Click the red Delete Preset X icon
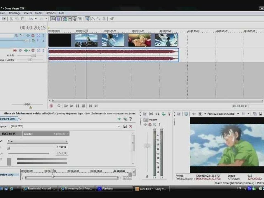264x198 pixels. pos(131,126)
